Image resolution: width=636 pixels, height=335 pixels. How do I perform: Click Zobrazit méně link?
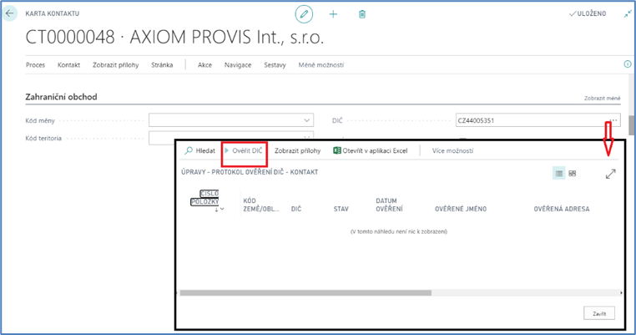[x=602, y=99]
